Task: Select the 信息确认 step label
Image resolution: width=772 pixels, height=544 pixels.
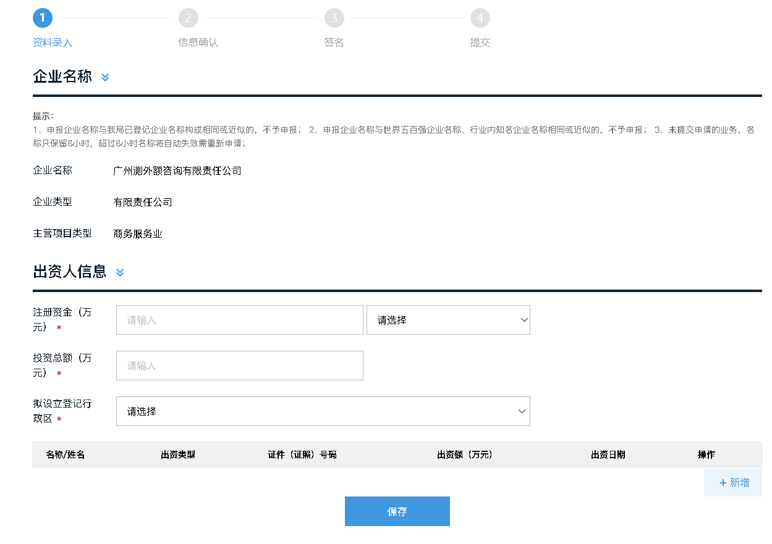Action: pyautogui.click(x=198, y=42)
